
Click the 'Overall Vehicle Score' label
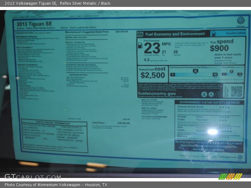pyautogui.click(x=190, y=107)
